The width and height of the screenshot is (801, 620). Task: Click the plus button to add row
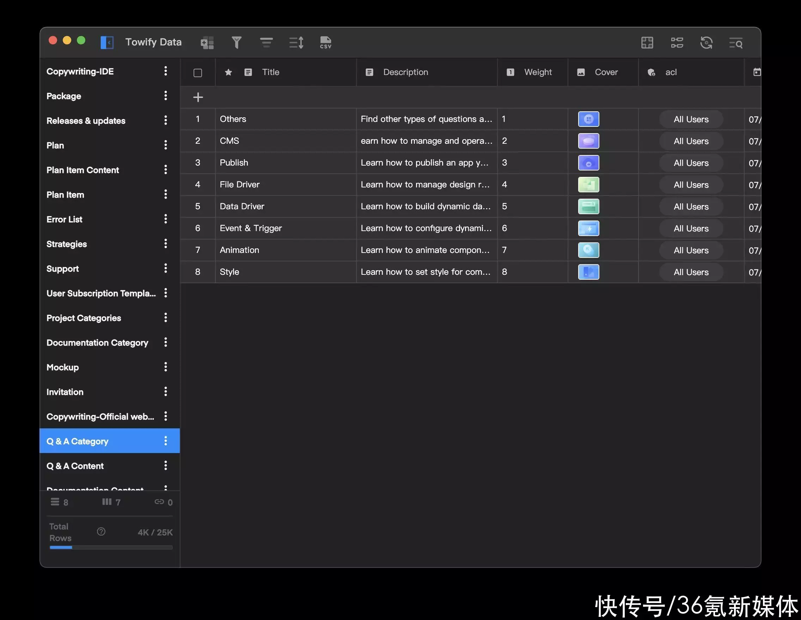[x=198, y=97]
